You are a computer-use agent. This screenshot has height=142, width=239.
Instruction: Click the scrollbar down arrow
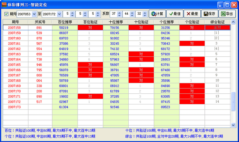pos(233,125)
